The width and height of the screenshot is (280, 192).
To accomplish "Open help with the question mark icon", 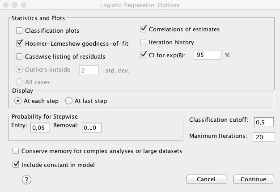I will [26, 179].
